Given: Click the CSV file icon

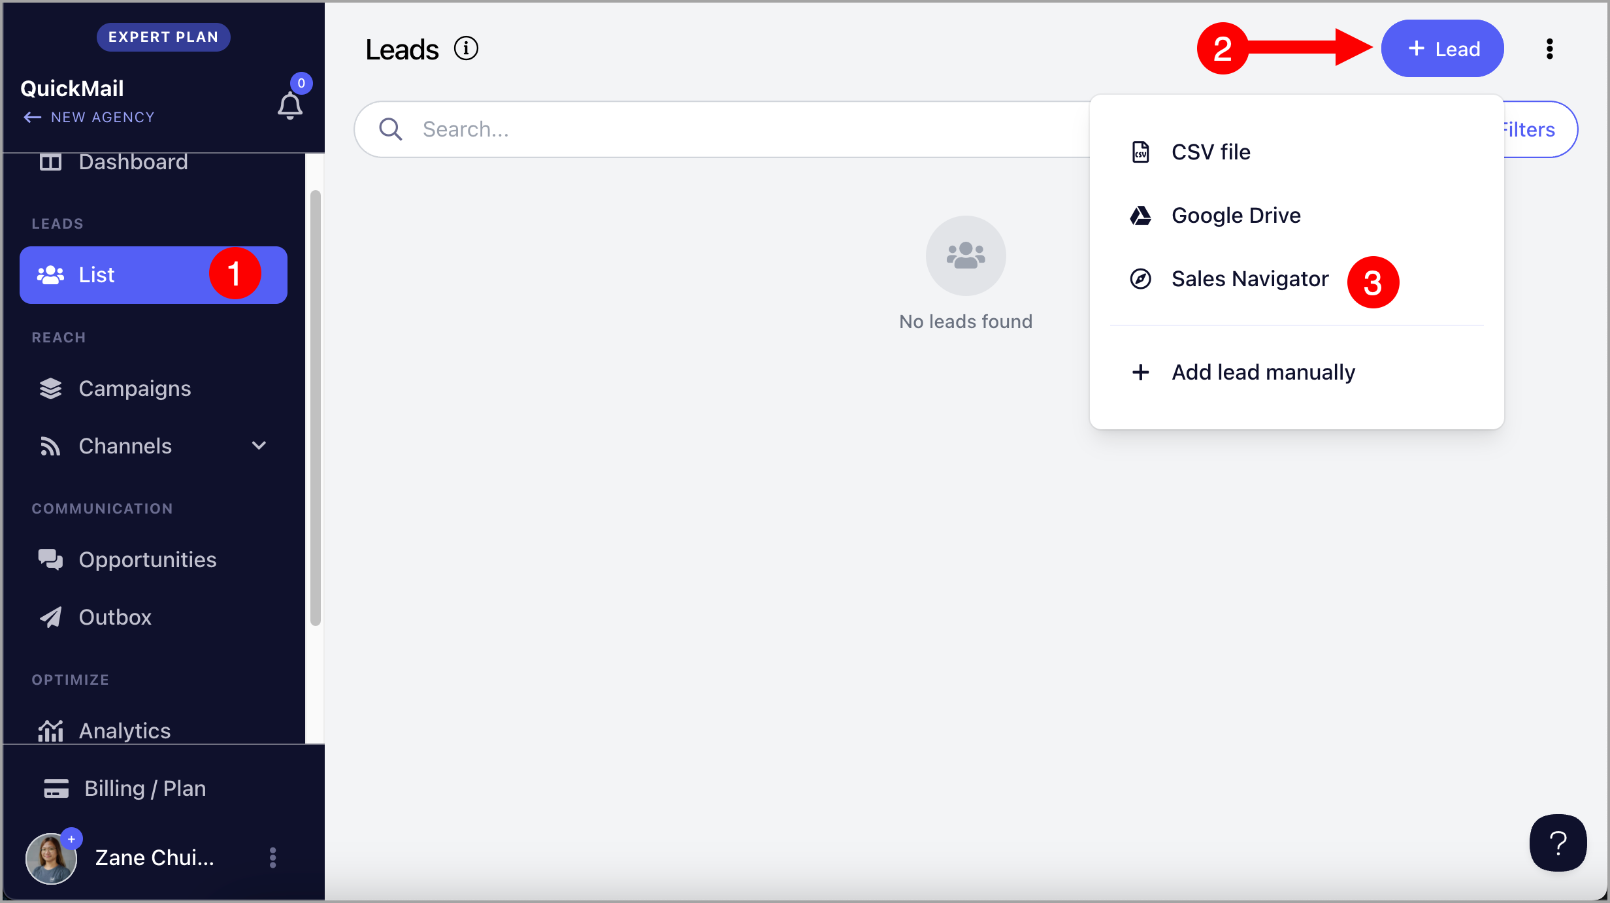Looking at the screenshot, I should 1140,152.
